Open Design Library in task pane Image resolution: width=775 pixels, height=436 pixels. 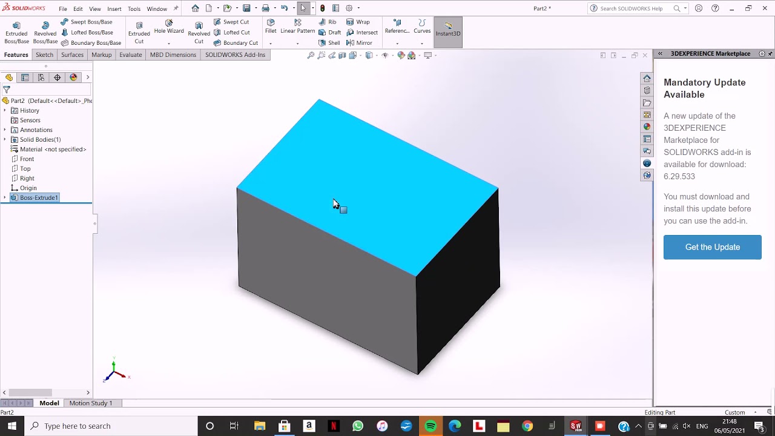point(647,91)
